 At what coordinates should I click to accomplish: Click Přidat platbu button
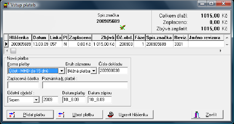(x=30, y=115)
